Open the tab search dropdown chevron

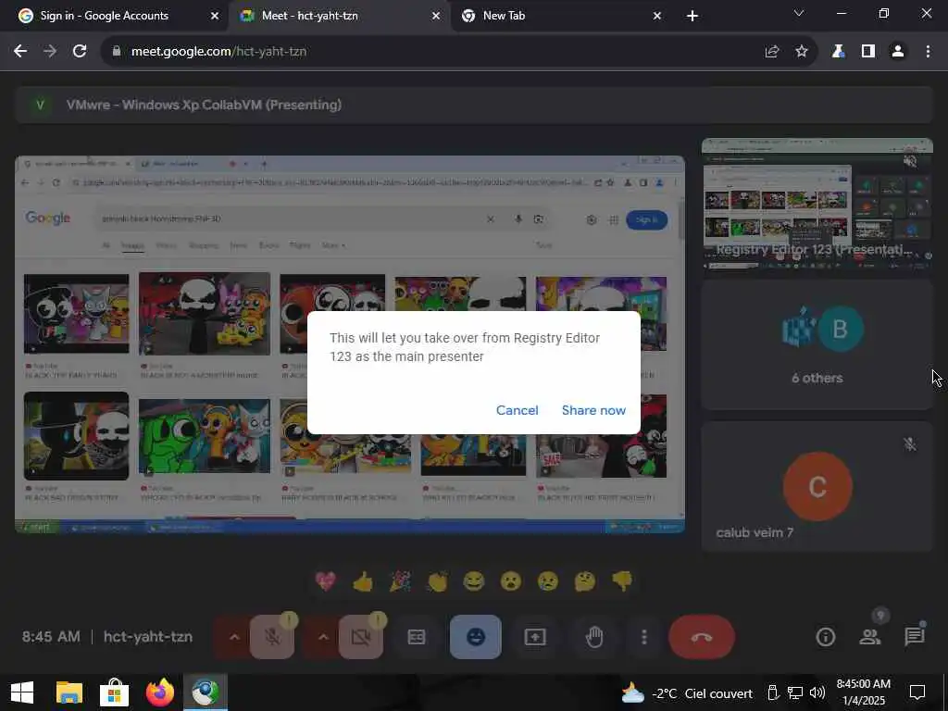click(799, 13)
